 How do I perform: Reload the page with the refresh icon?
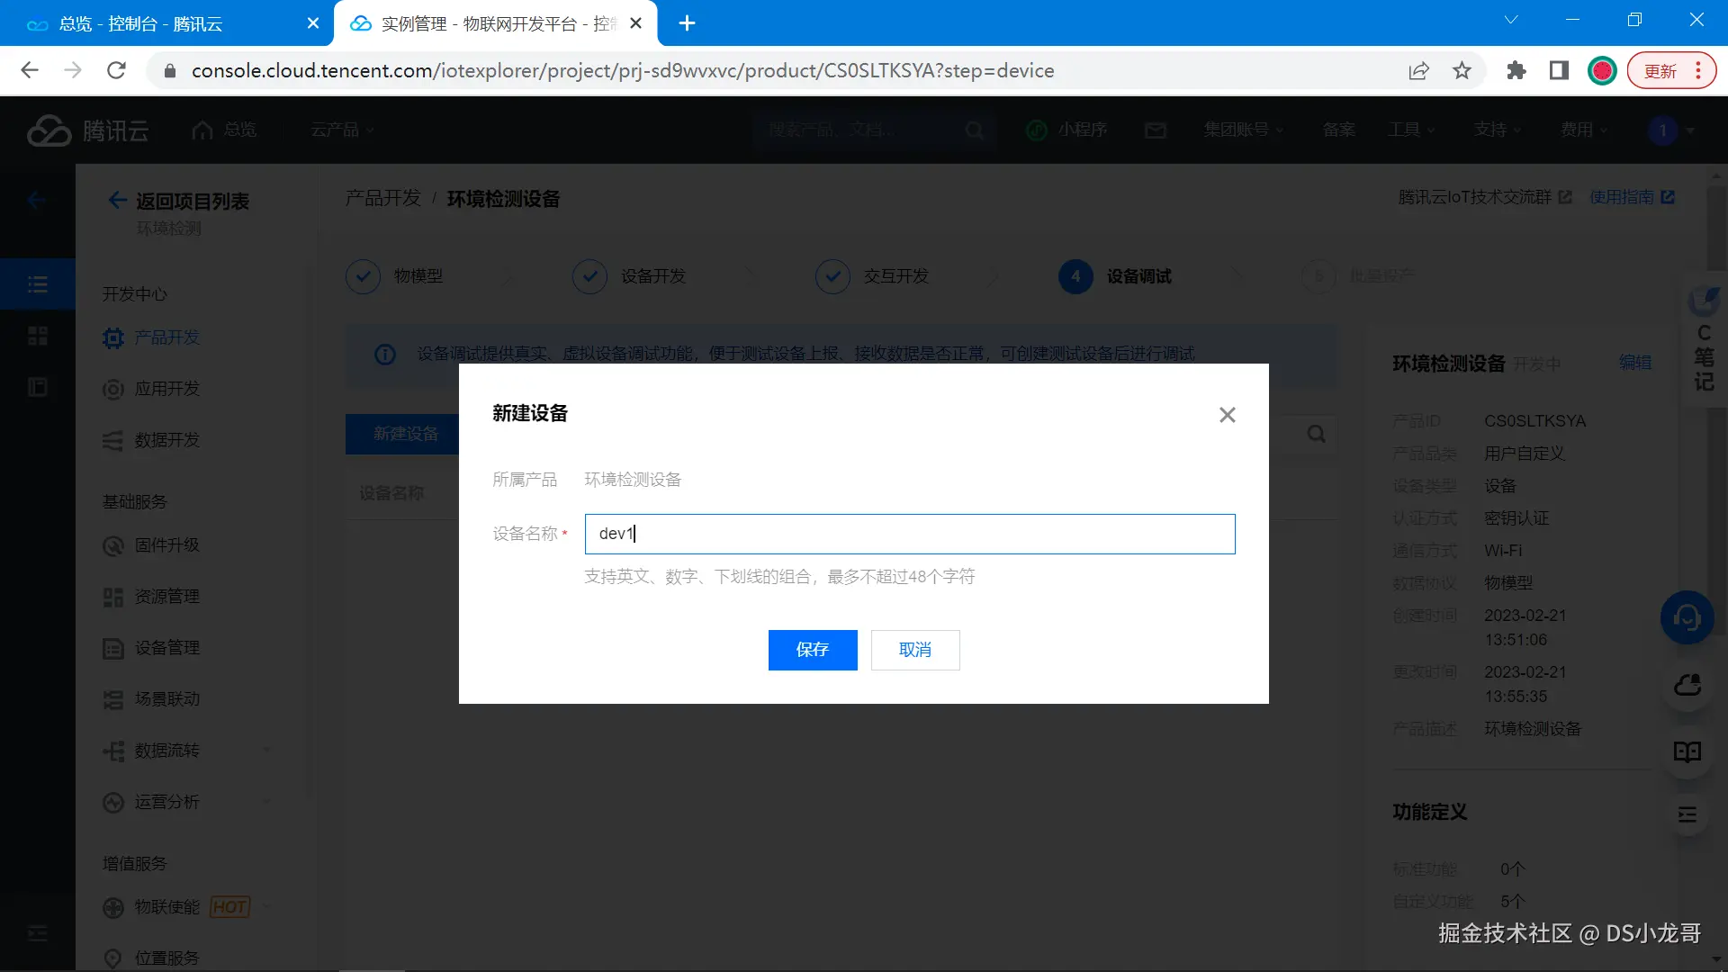[116, 70]
